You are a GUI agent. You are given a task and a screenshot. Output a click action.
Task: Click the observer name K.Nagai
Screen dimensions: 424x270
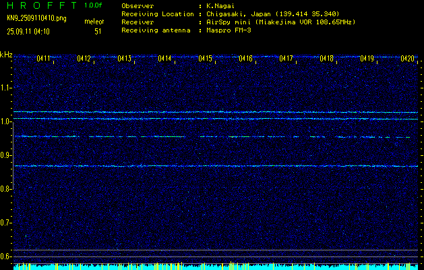click(220, 5)
